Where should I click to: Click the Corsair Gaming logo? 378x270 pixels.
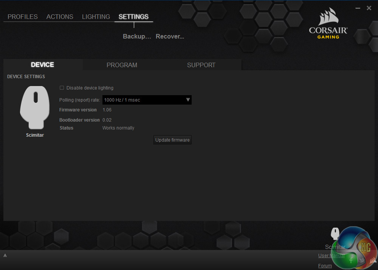click(328, 23)
